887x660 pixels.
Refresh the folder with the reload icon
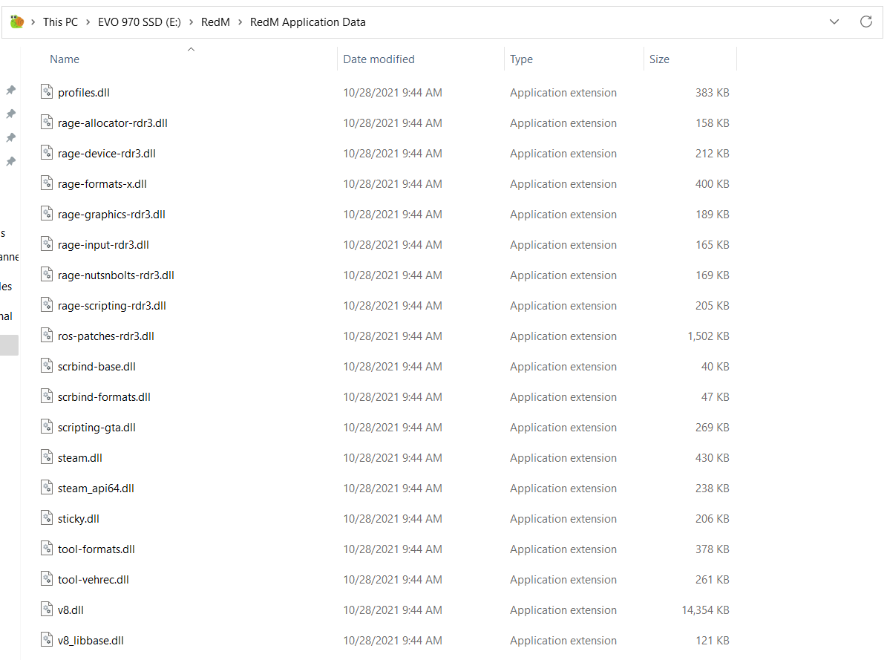(x=865, y=22)
